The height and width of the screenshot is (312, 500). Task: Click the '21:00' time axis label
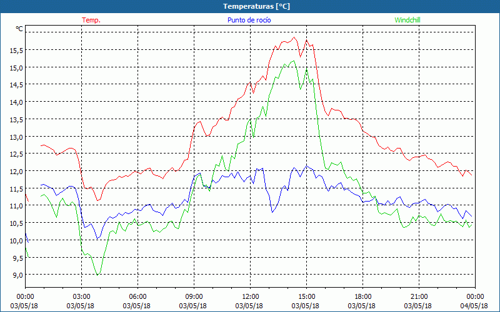[419, 297]
